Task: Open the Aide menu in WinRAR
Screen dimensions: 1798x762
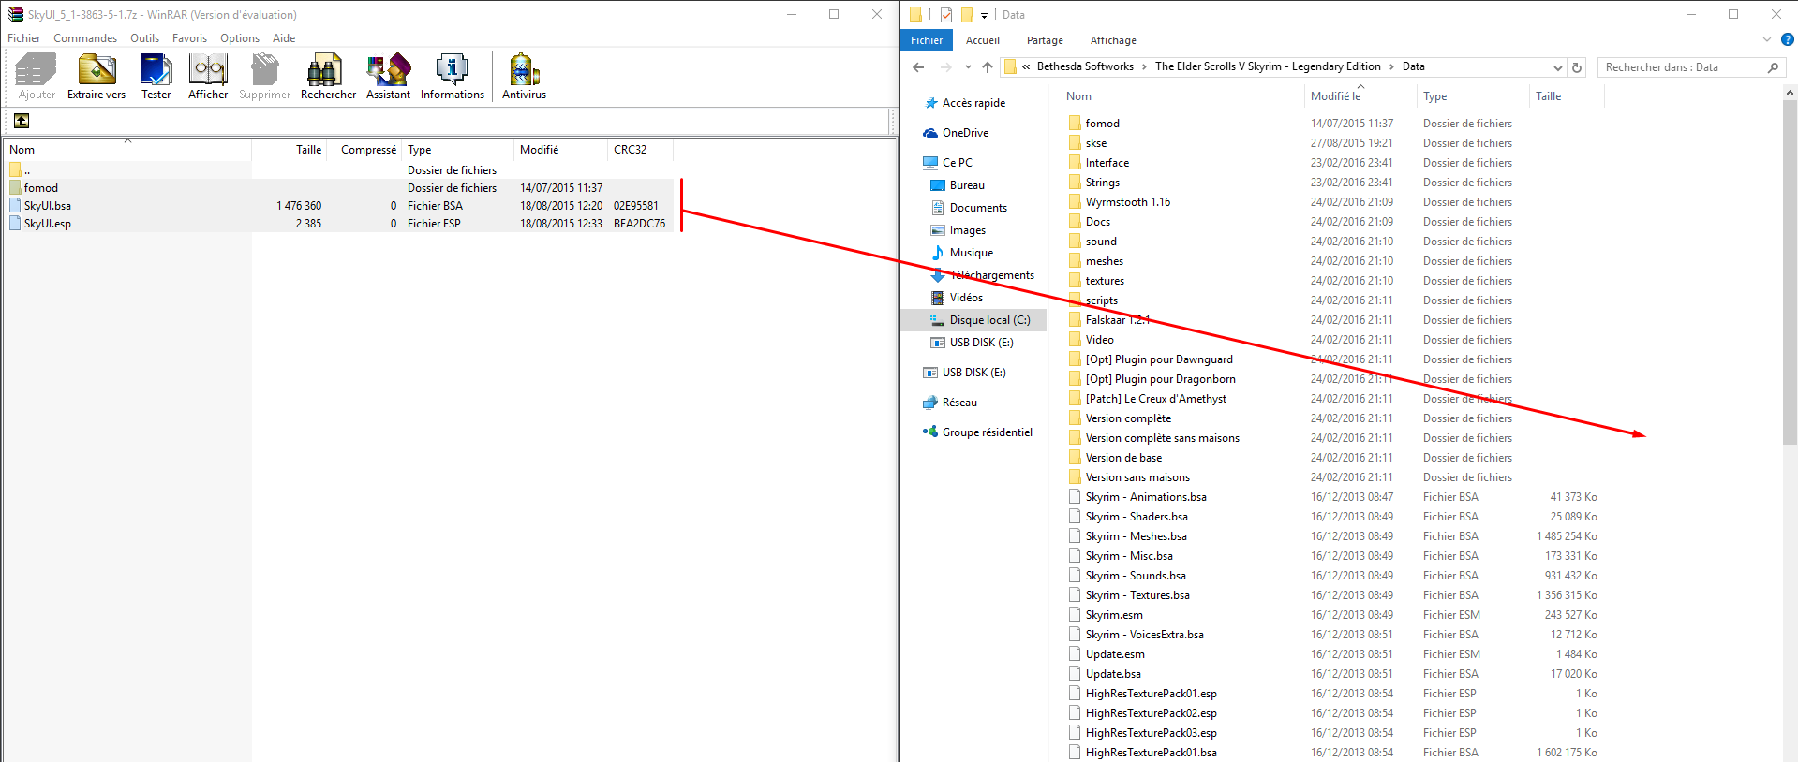Action: pos(284,38)
